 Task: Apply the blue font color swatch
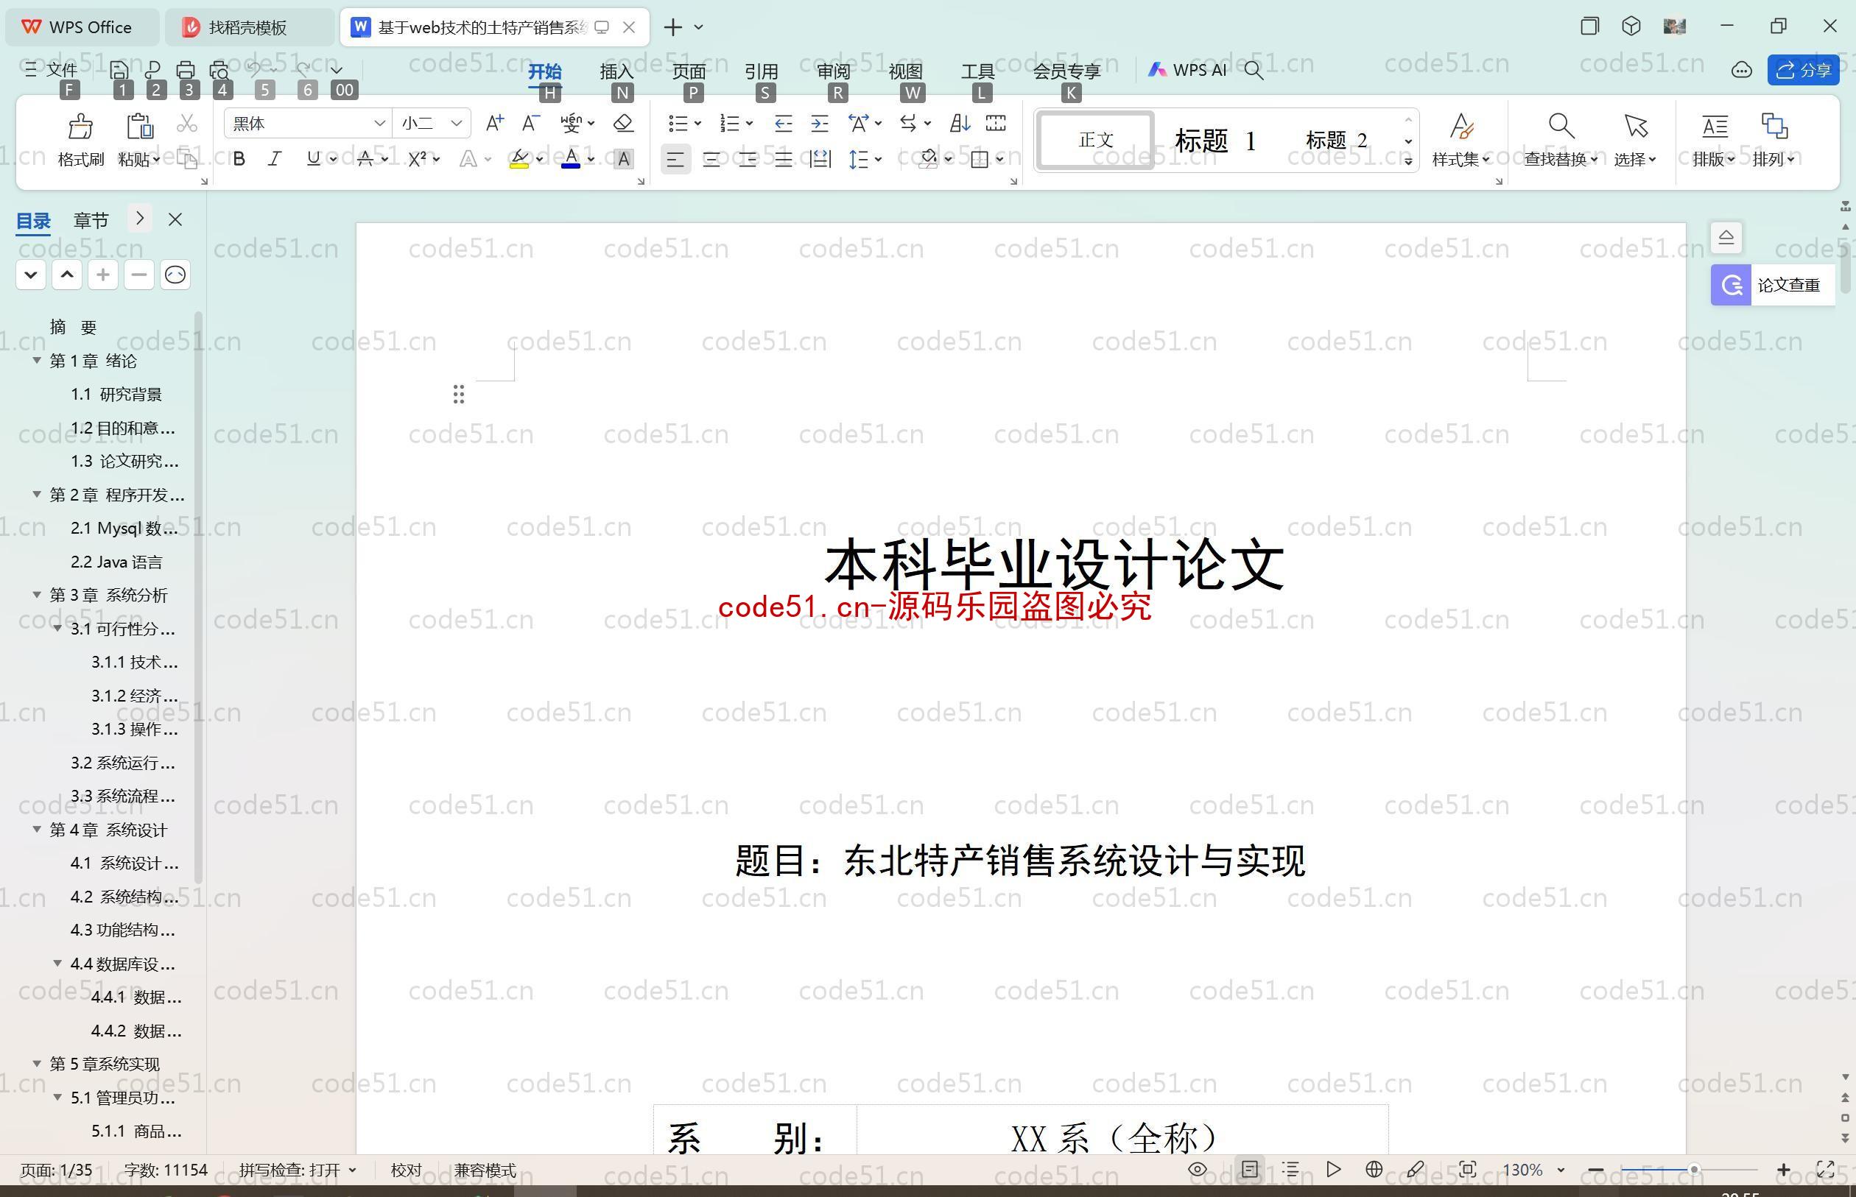click(571, 159)
